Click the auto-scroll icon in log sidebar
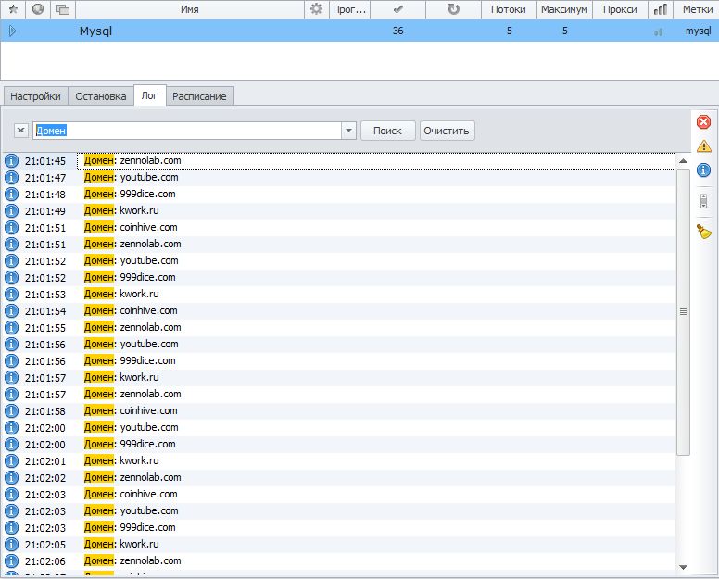Image resolution: width=719 pixels, height=579 pixels. pos(704,201)
